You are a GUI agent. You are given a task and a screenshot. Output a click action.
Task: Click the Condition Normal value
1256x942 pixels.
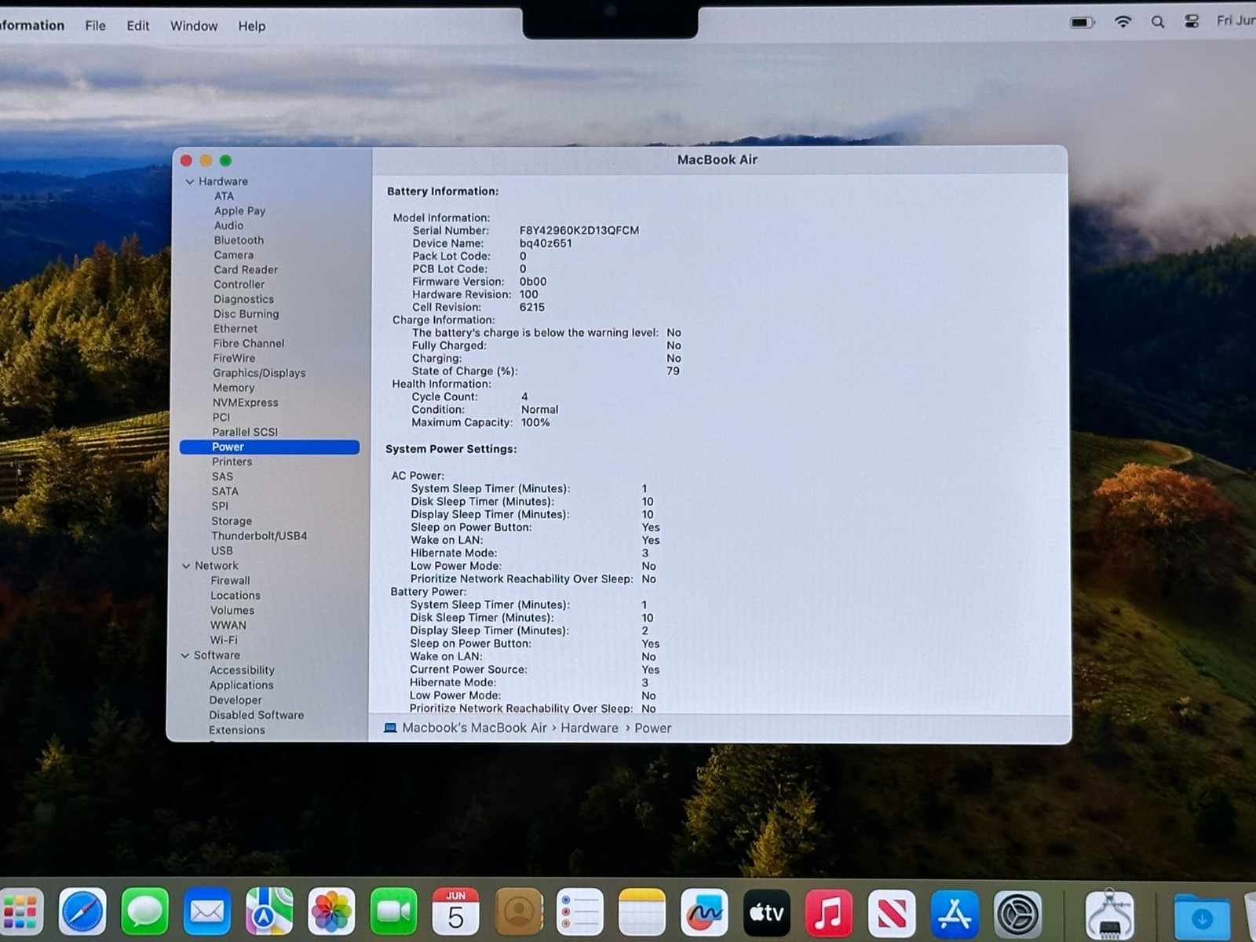(x=539, y=410)
